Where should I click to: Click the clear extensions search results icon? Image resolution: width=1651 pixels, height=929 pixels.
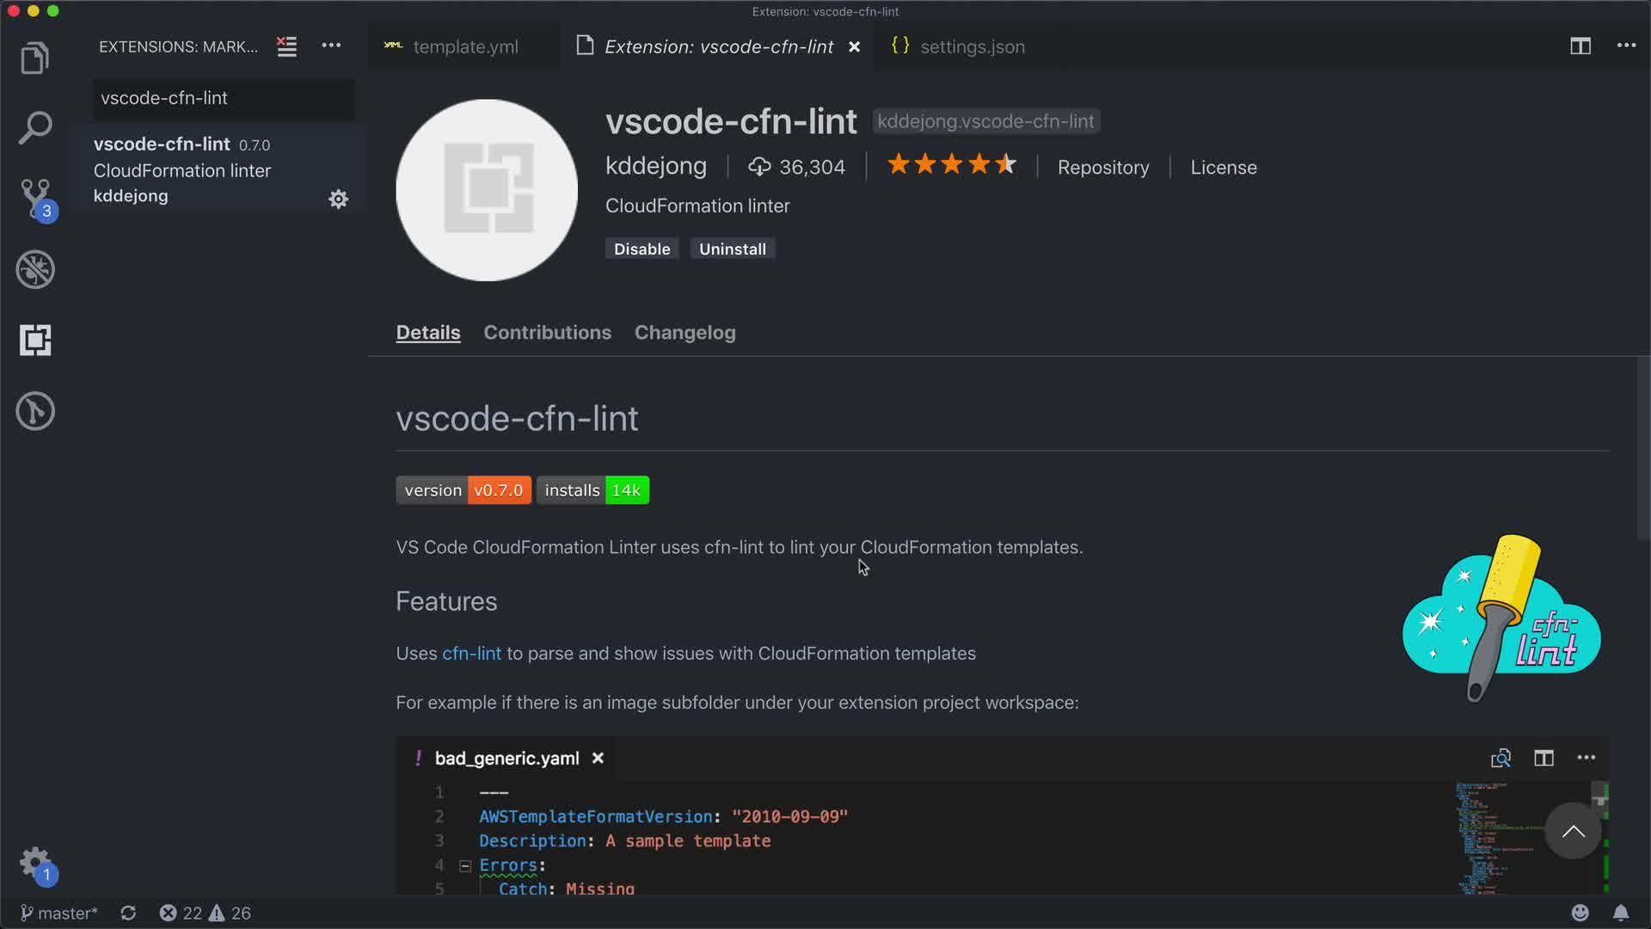tap(286, 46)
